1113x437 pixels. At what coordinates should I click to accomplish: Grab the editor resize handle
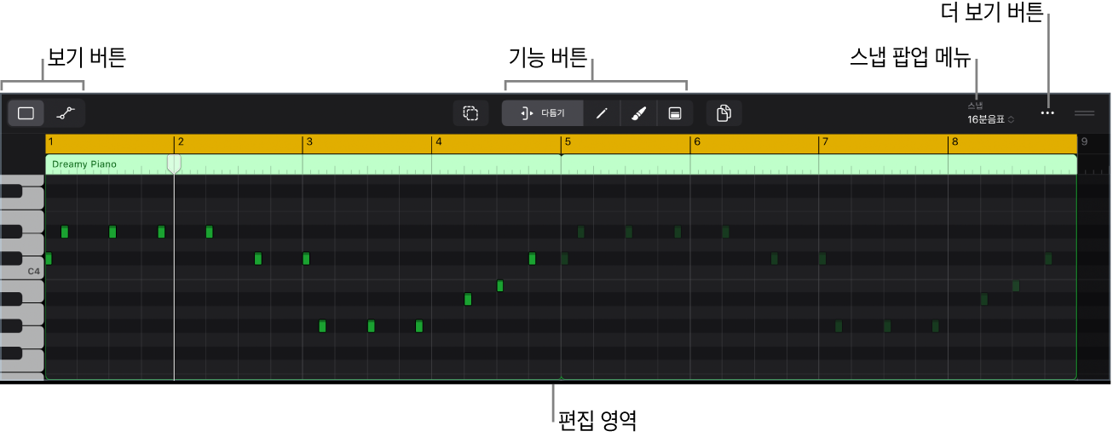[1084, 112]
